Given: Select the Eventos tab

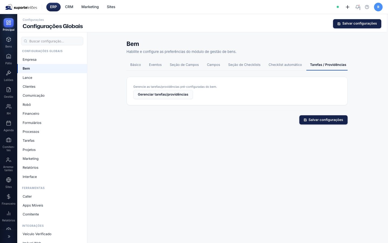Looking at the screenshot, I should click(x=155, y=65).
